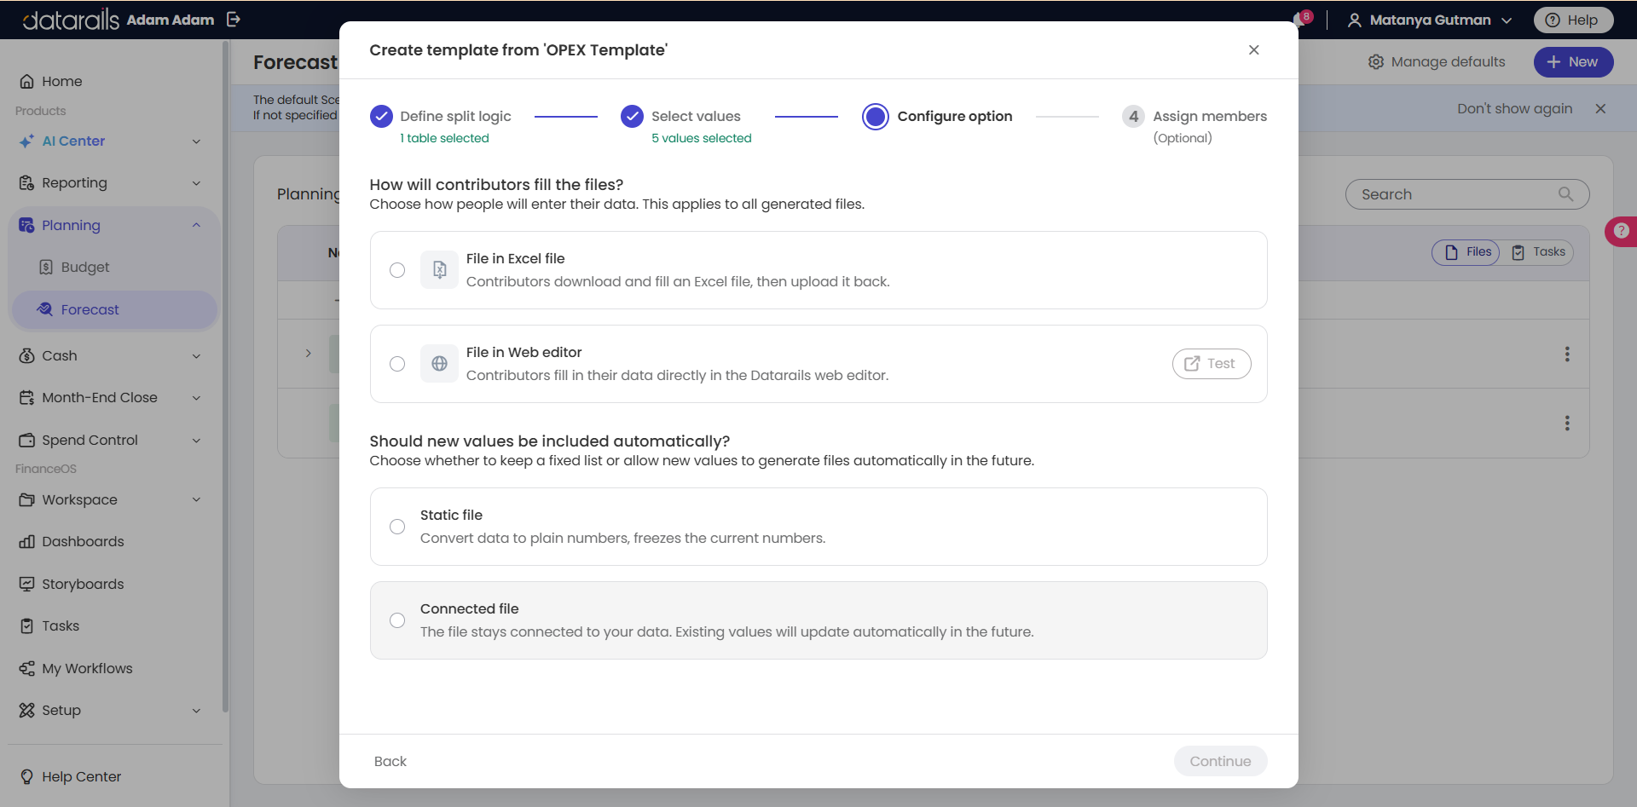Expand the Reporting menu chevron
This screenshot has height=807, width=1637.
pyautogui.click(x=197, y=183)
